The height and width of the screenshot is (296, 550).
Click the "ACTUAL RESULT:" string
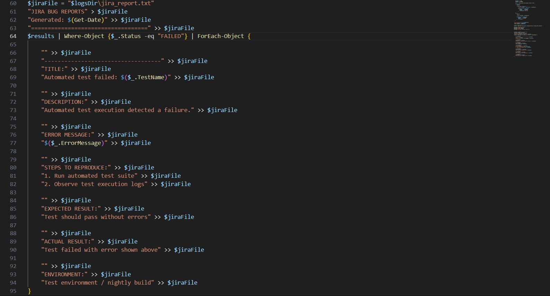(67, 242)
